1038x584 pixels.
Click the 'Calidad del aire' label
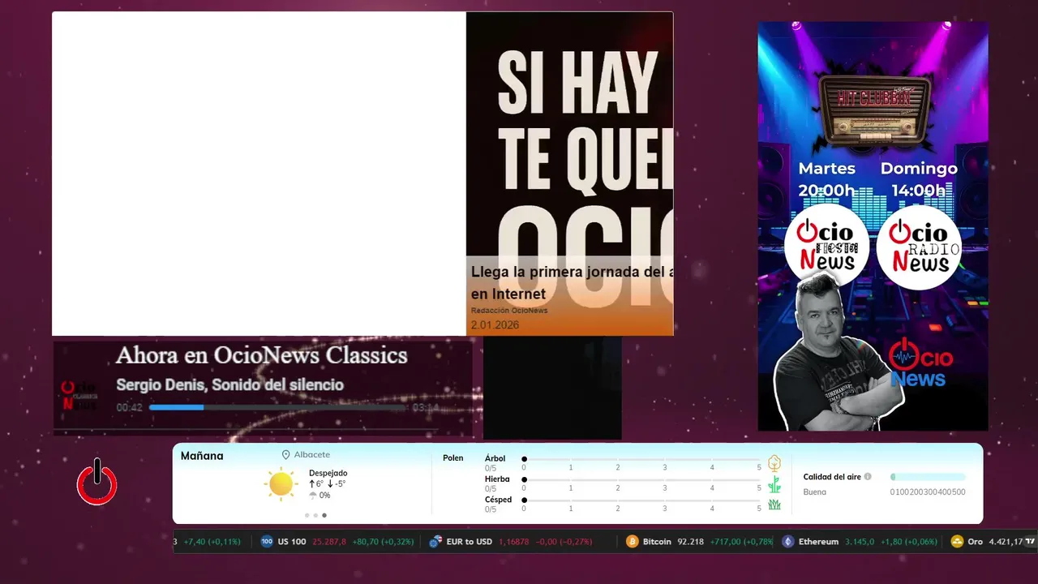click(x=832, y=477)
